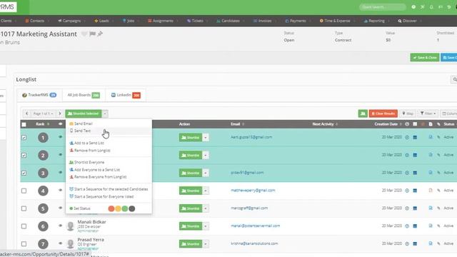457x257 pixels.
Task: Click the pin icon beside the job title
Action: click(100, 34)
